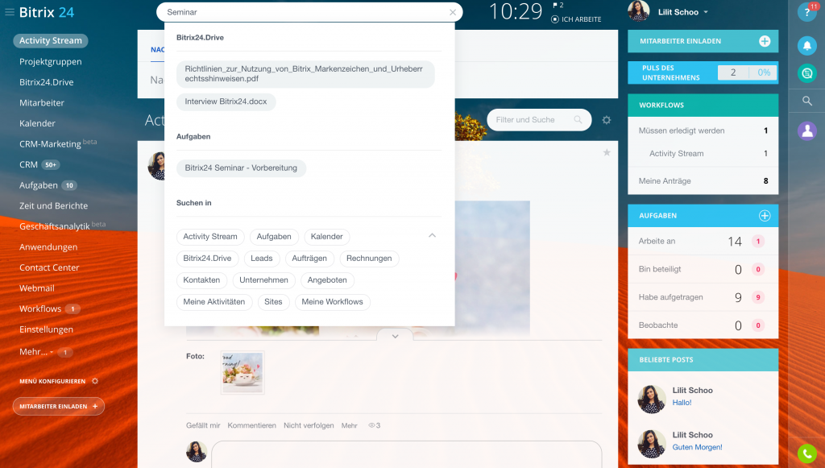
Task: Search in Activity Stream chip
Action: tap(210, 237)
